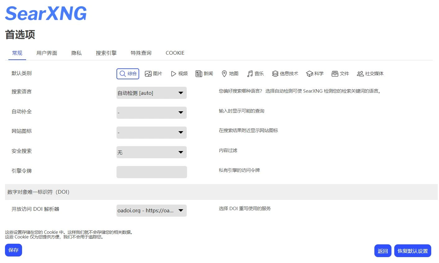This screenshot has height=263, width=439.
Task: Toggle the 综合 (General) category off
Action: 128,74
